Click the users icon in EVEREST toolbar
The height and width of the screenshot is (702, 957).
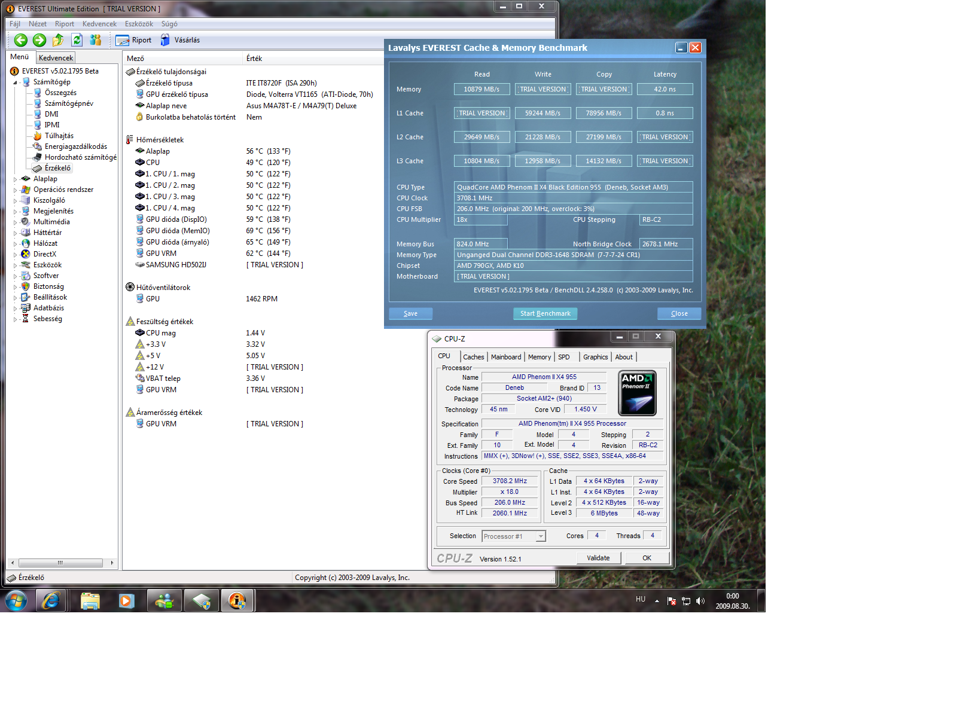[x=95, y=40]
